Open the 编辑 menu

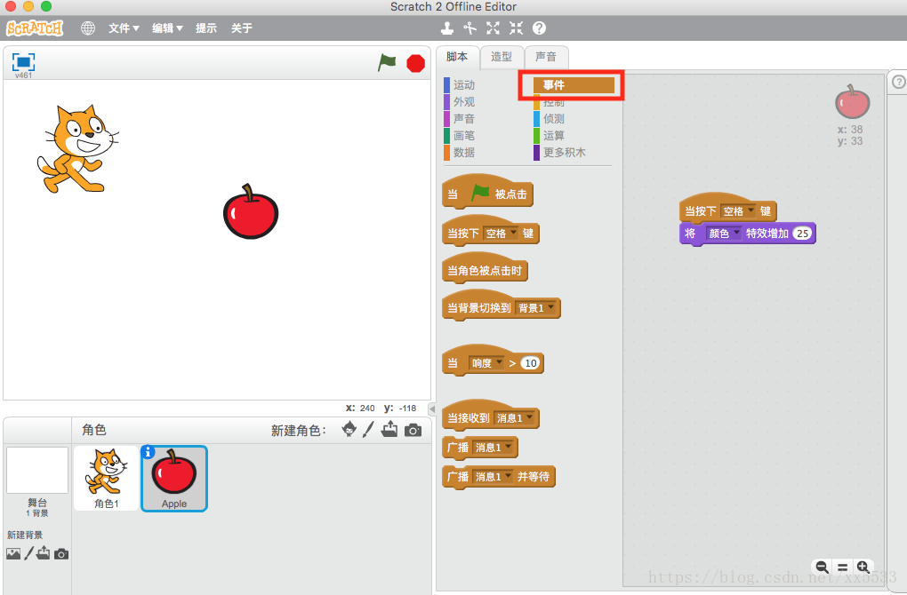pos(167,28)
